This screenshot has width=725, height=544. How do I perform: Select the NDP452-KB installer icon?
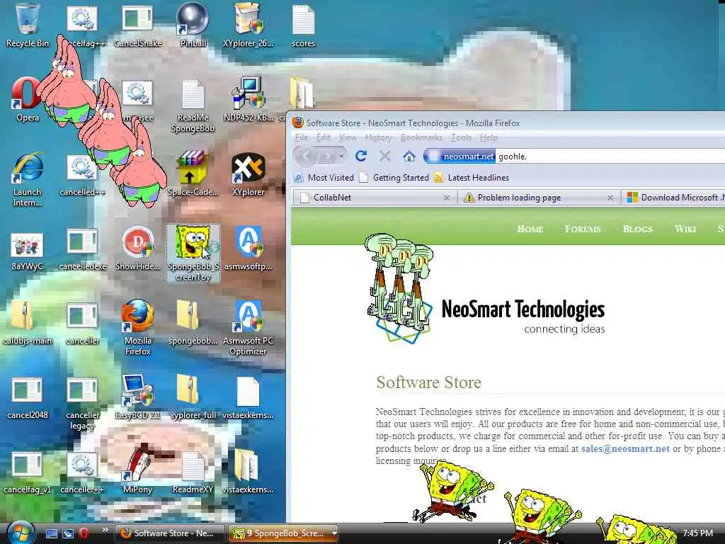coord(249,99)
